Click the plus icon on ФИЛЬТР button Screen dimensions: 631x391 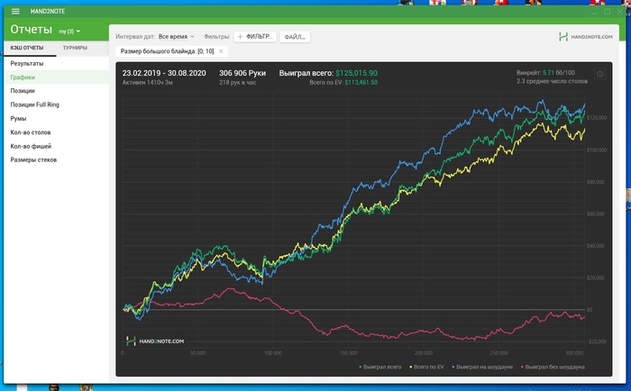pos(241,37)
